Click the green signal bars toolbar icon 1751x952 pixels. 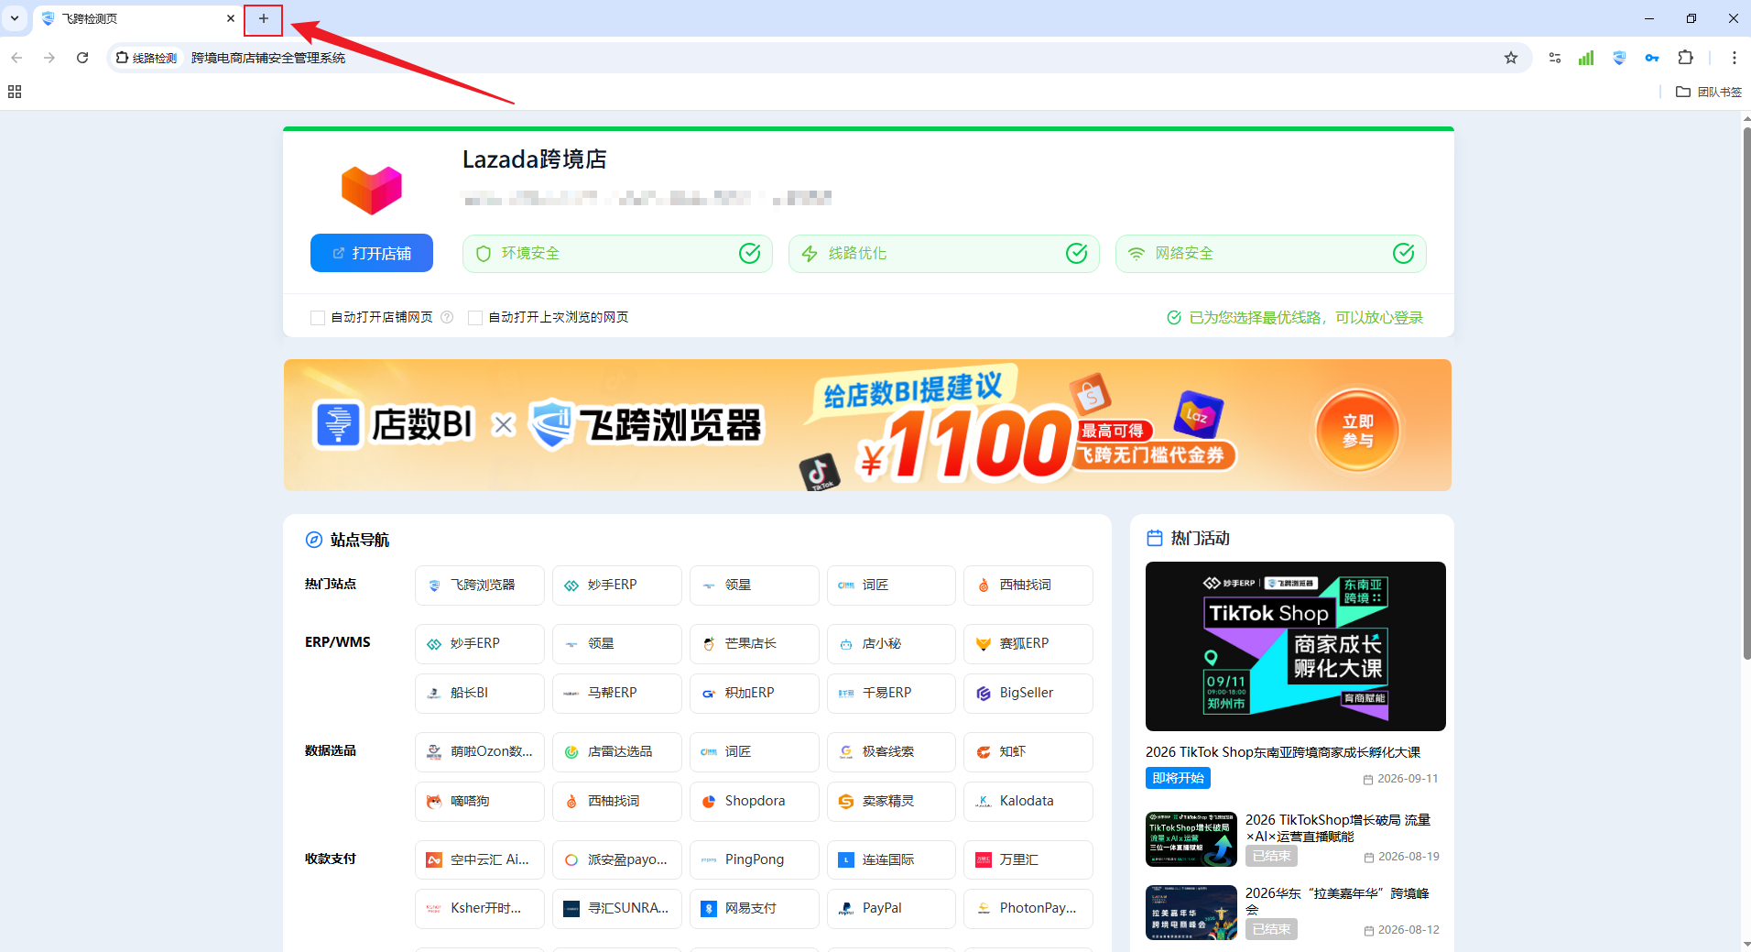pos(1586,58)
